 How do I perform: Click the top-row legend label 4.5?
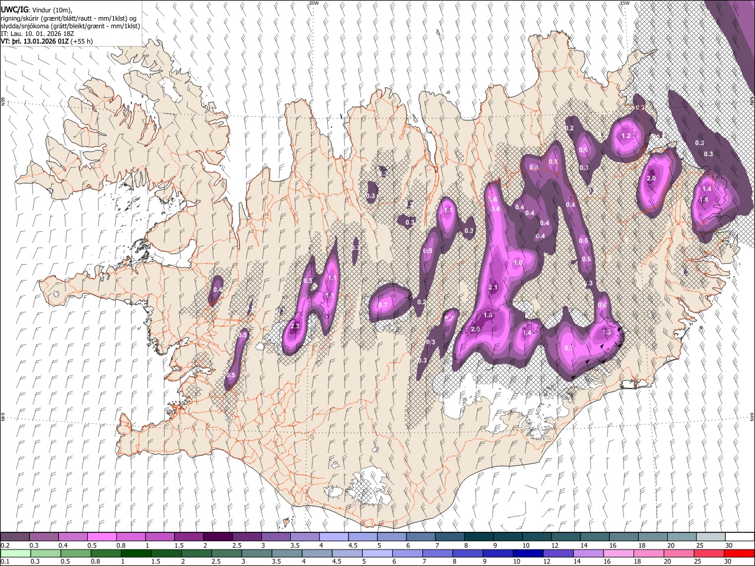pos(353,545)
